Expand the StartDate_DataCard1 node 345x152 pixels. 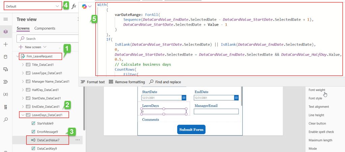tap(23, 98)
